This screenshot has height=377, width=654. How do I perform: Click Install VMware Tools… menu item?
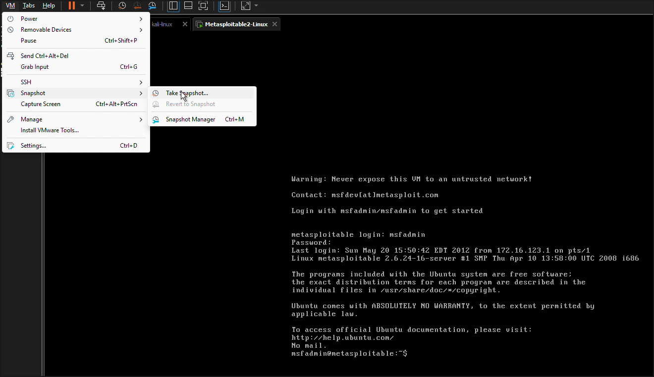click(76, 130)
